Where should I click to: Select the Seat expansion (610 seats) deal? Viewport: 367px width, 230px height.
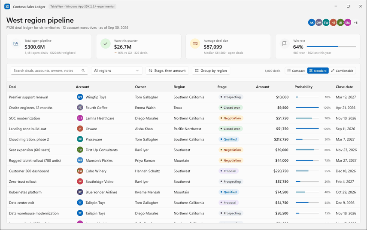click(30, 150)
